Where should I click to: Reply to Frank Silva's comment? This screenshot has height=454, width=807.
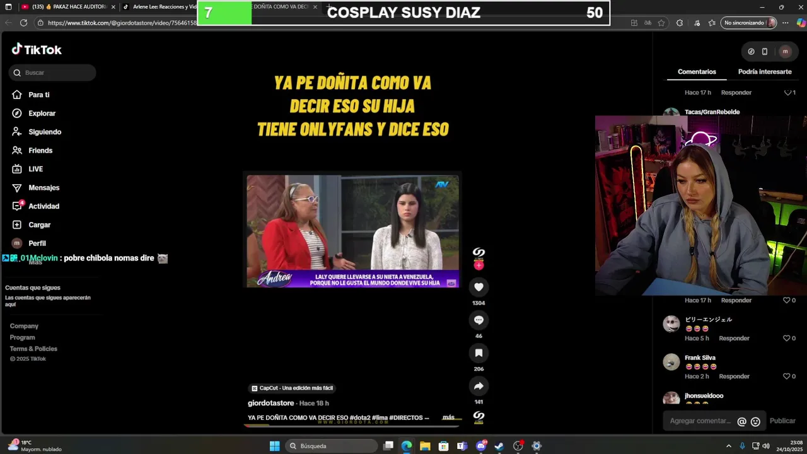[734, 376]
